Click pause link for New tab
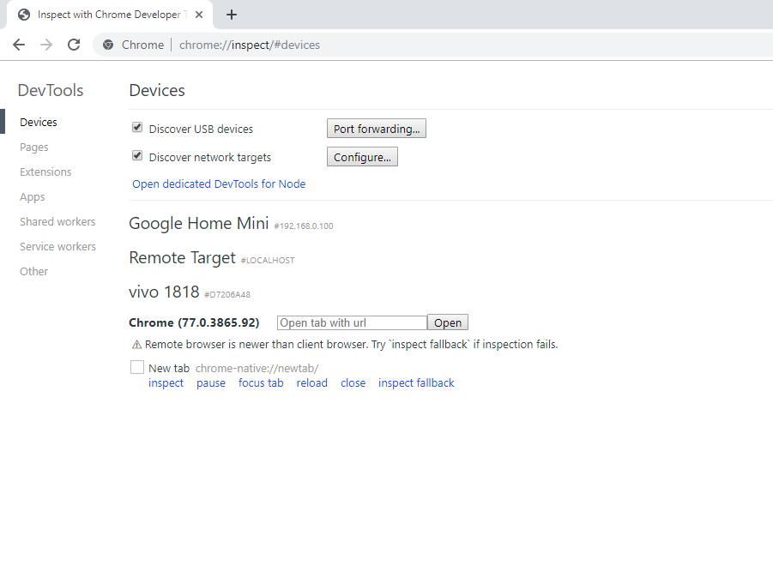 [211, 382]
